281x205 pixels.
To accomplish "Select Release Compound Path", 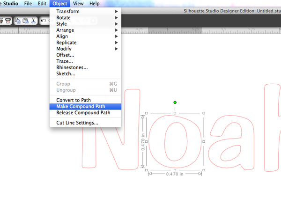I will 85,113.
